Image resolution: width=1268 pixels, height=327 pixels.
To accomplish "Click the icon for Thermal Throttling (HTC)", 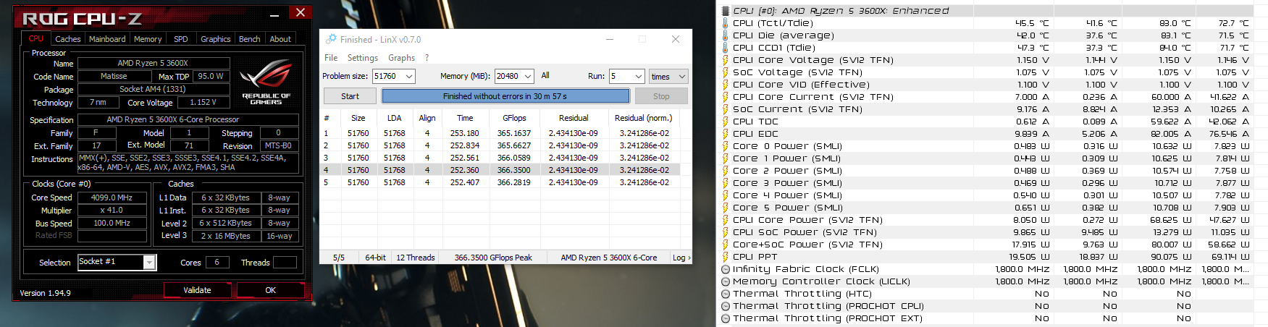I will click(726, 294).
